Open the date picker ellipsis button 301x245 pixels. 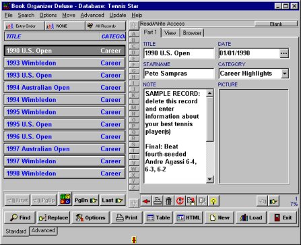coord(284,53)
